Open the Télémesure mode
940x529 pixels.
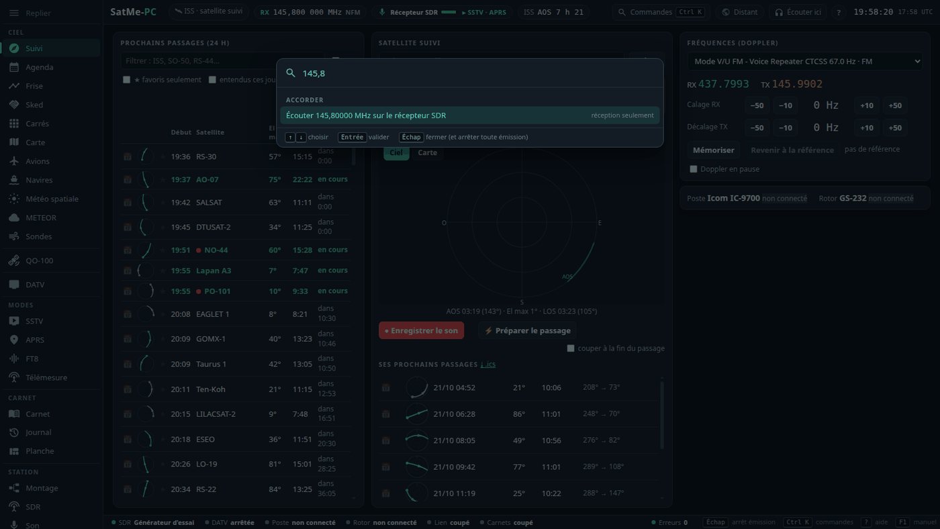(51, 377)
